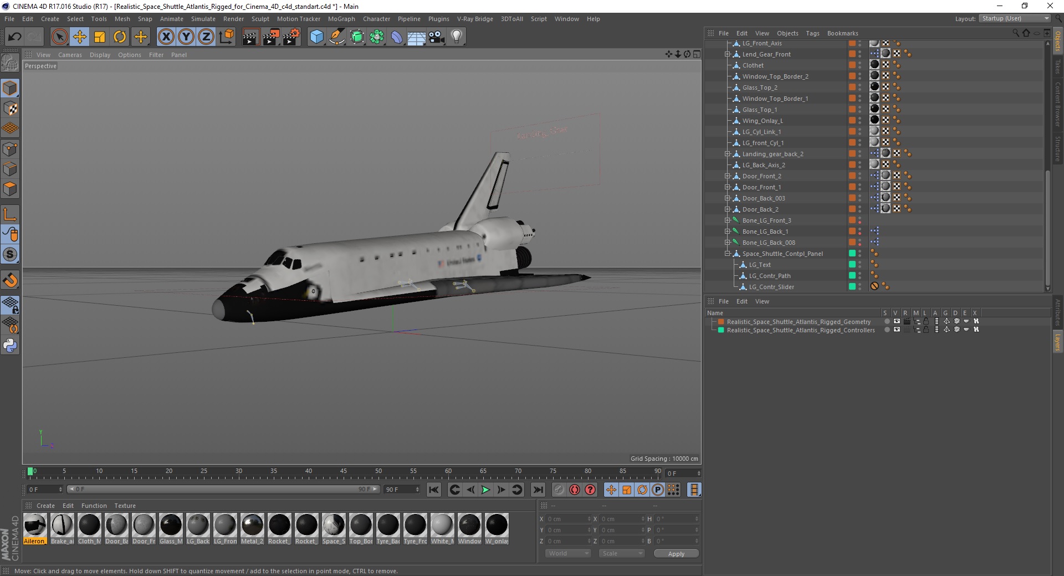Viewport: 1064px width, 576px height.
Task: Open the Character menu
Action: pos(376,19)
